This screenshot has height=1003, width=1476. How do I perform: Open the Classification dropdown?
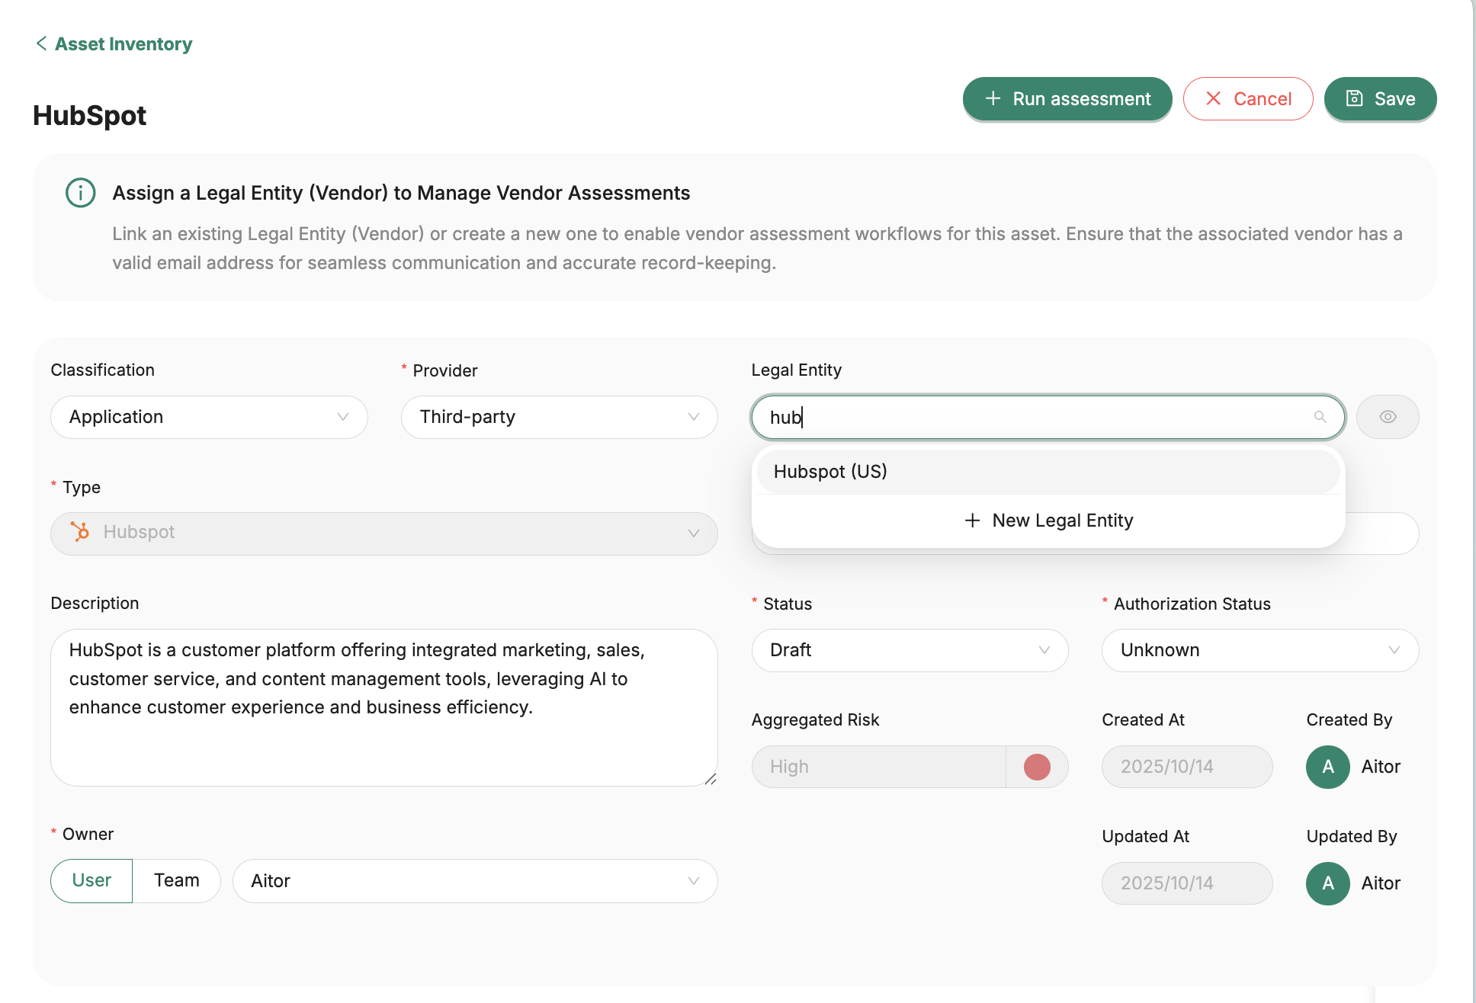(209, 417)
